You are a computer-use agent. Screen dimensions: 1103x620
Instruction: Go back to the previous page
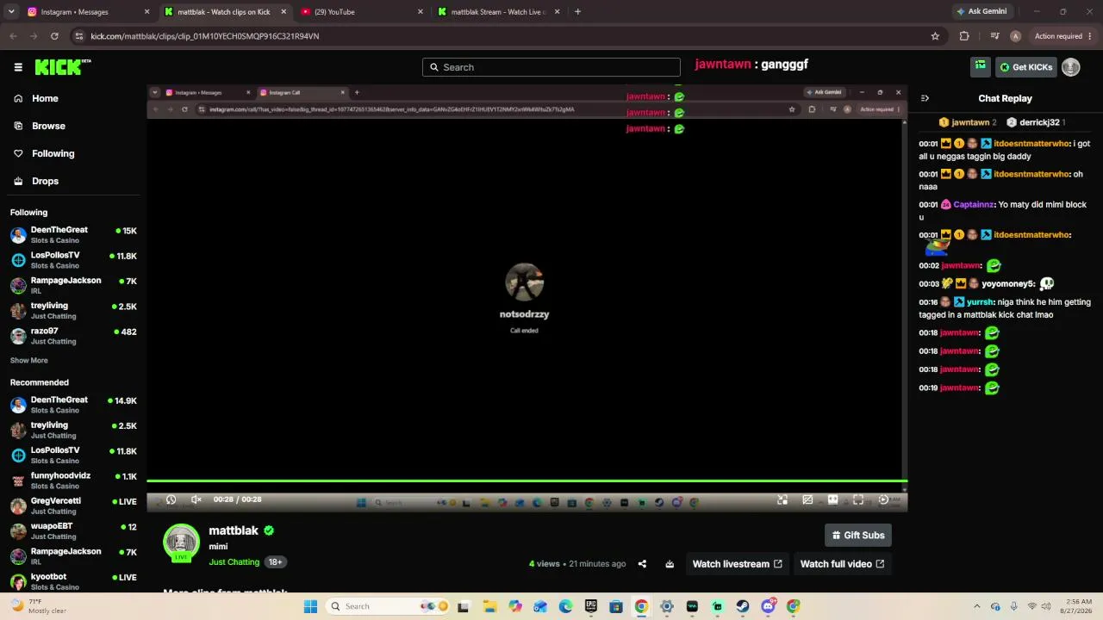point(13,36)
